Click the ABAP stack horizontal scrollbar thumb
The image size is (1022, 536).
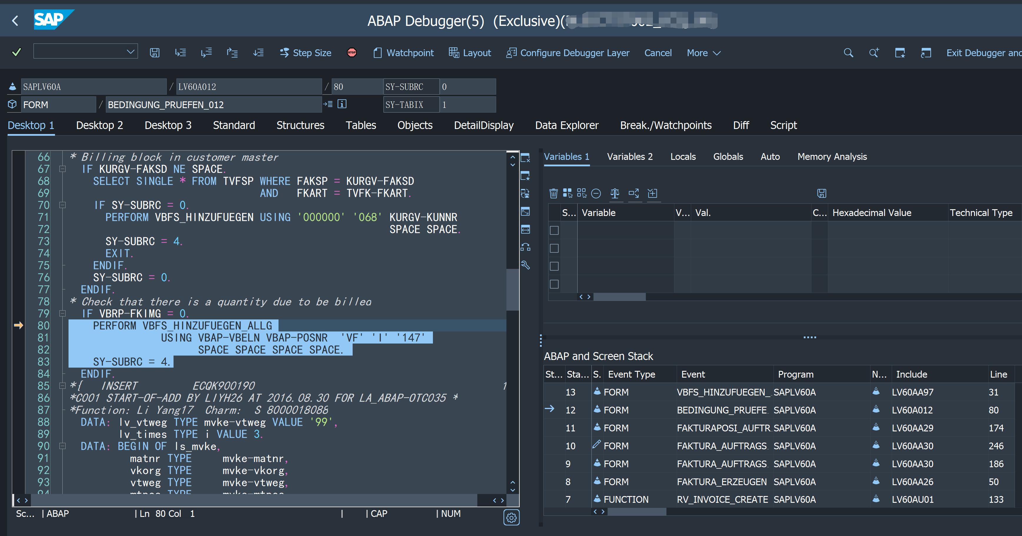tap(637, 511)
